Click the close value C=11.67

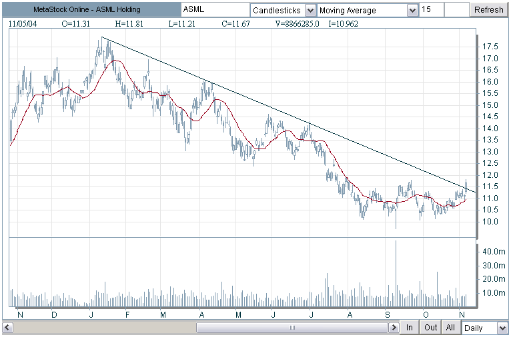tap(235, 24)
